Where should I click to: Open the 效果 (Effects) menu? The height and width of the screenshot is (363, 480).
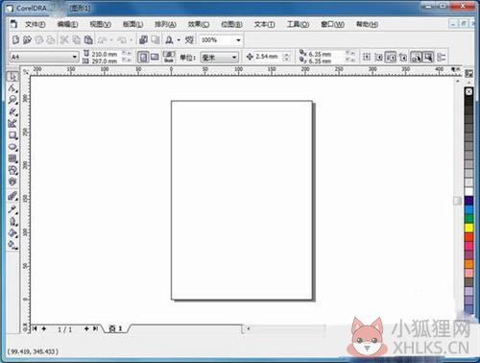(x=199, y=24)
